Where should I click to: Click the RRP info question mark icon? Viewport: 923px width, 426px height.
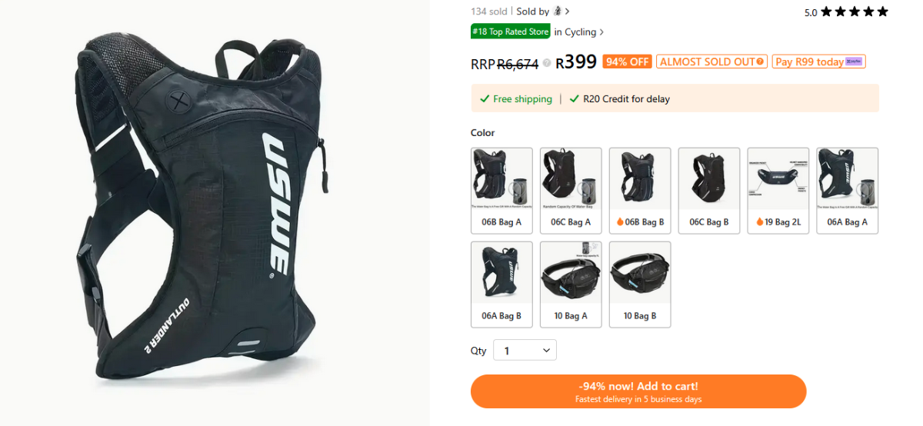click(x=547, y=63)
